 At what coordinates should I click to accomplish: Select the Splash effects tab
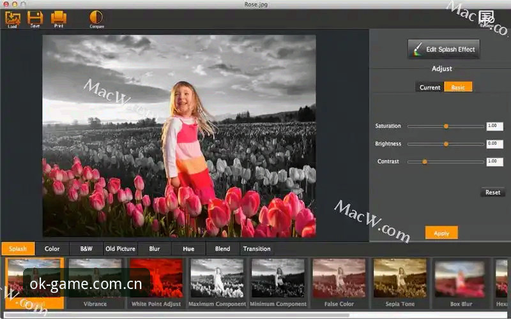[x=18, y=249]
